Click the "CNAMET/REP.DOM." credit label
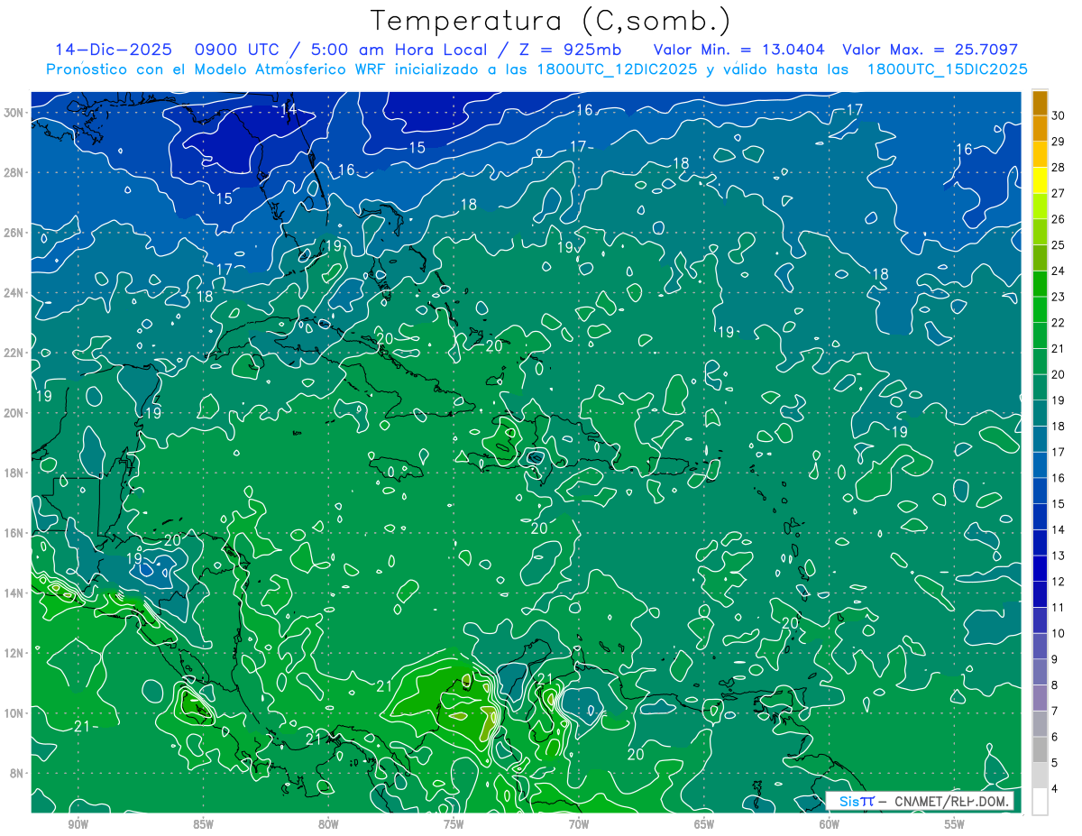Screen dimensions: 1082x836 click(950, 801)
